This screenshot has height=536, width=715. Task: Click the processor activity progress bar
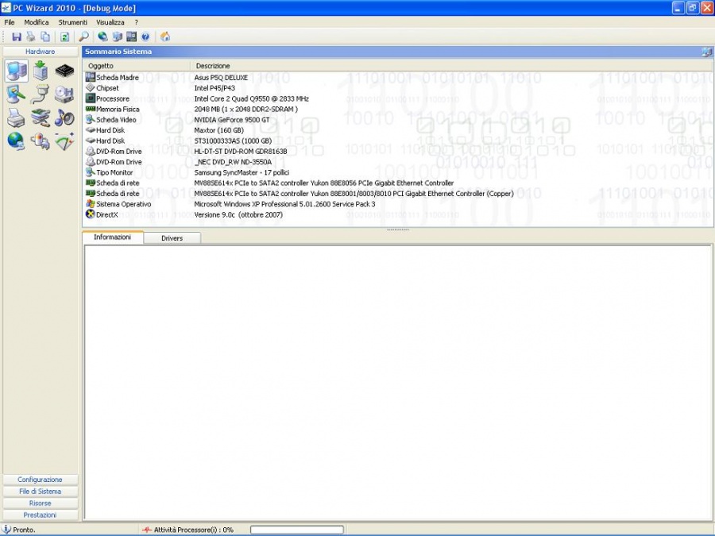click(297, 530)
